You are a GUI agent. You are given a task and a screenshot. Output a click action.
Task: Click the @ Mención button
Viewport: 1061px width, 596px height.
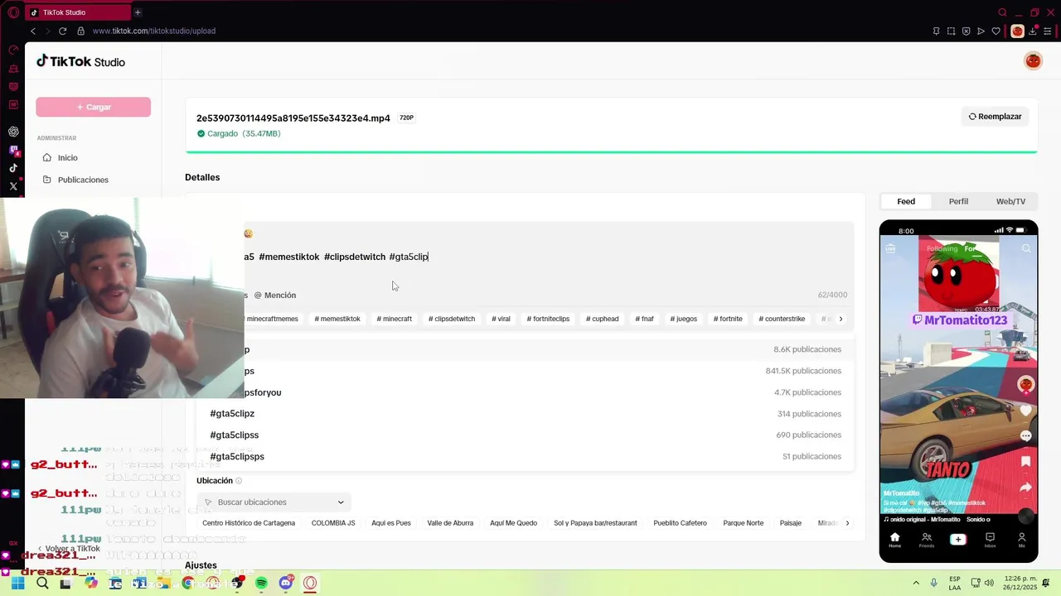(275, 295)
